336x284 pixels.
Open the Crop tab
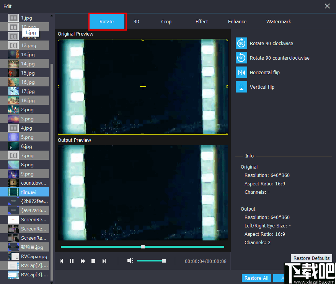[x=166, y=21]
